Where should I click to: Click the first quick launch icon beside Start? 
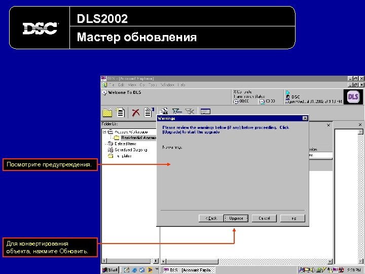point(126,270)
